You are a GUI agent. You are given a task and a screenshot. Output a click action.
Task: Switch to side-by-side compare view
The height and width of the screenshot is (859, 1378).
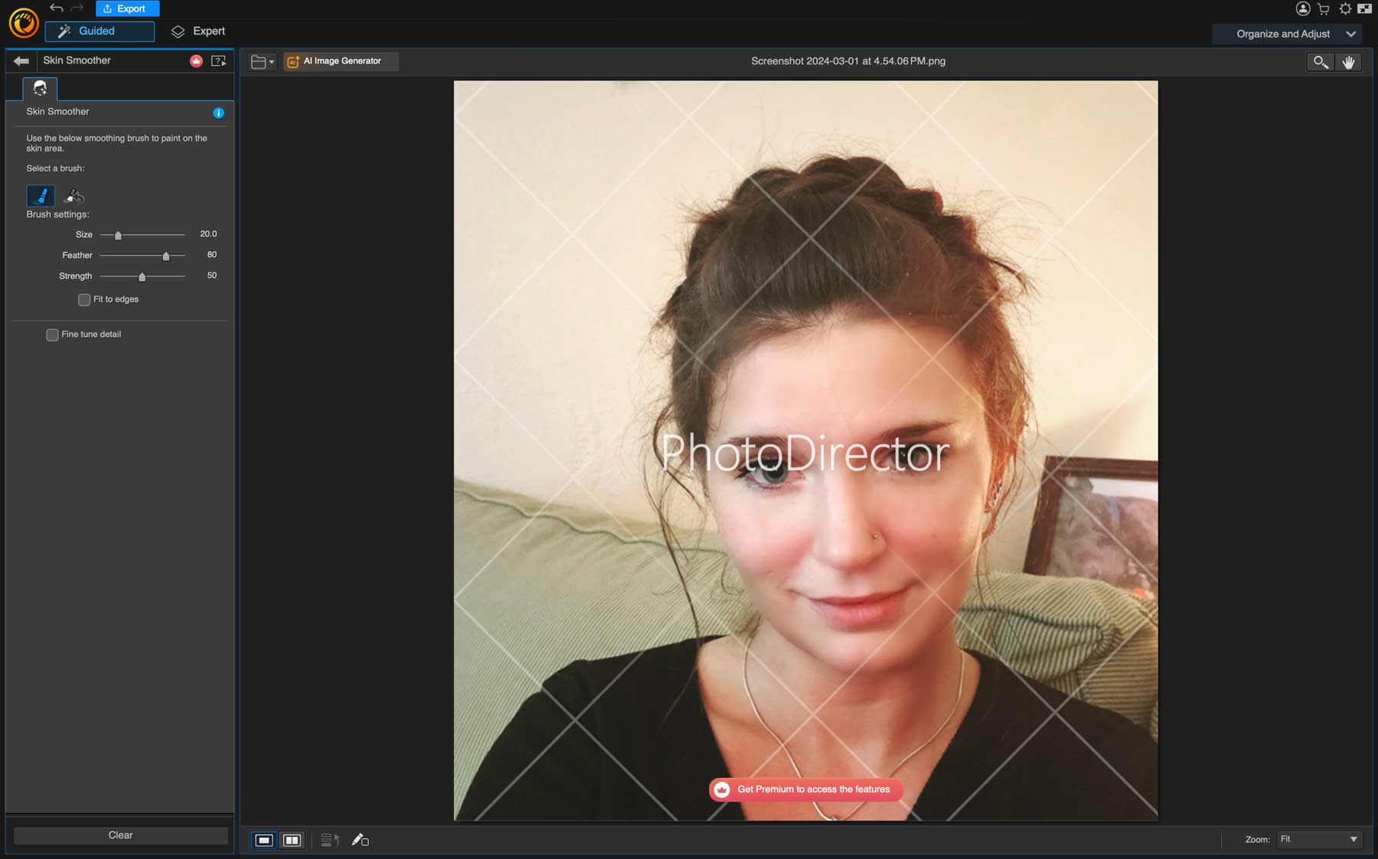click(292, 840)
